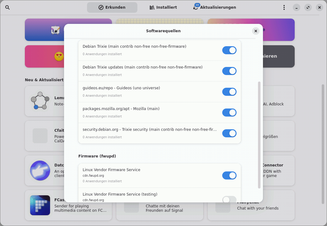Open the Chatte mit deinen Freunden card
This screenshot has width=327, height=226.
click(x=160, y=211)
